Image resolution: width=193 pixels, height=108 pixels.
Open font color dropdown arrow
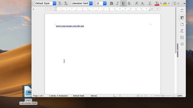pos(161,3)
